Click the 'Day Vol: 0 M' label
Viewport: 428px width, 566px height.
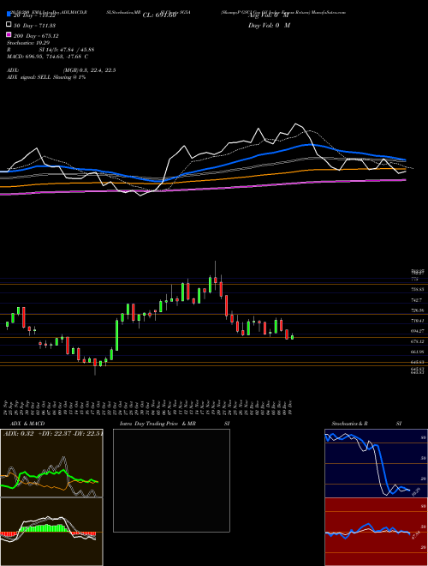tap(269, 25)
